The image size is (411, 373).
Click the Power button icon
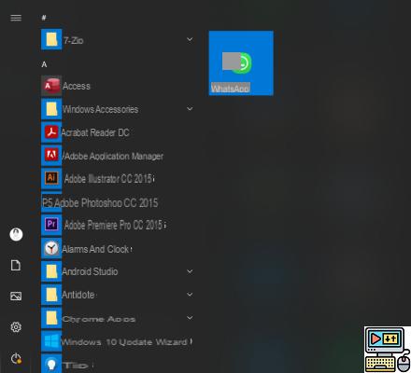[16, 358]
